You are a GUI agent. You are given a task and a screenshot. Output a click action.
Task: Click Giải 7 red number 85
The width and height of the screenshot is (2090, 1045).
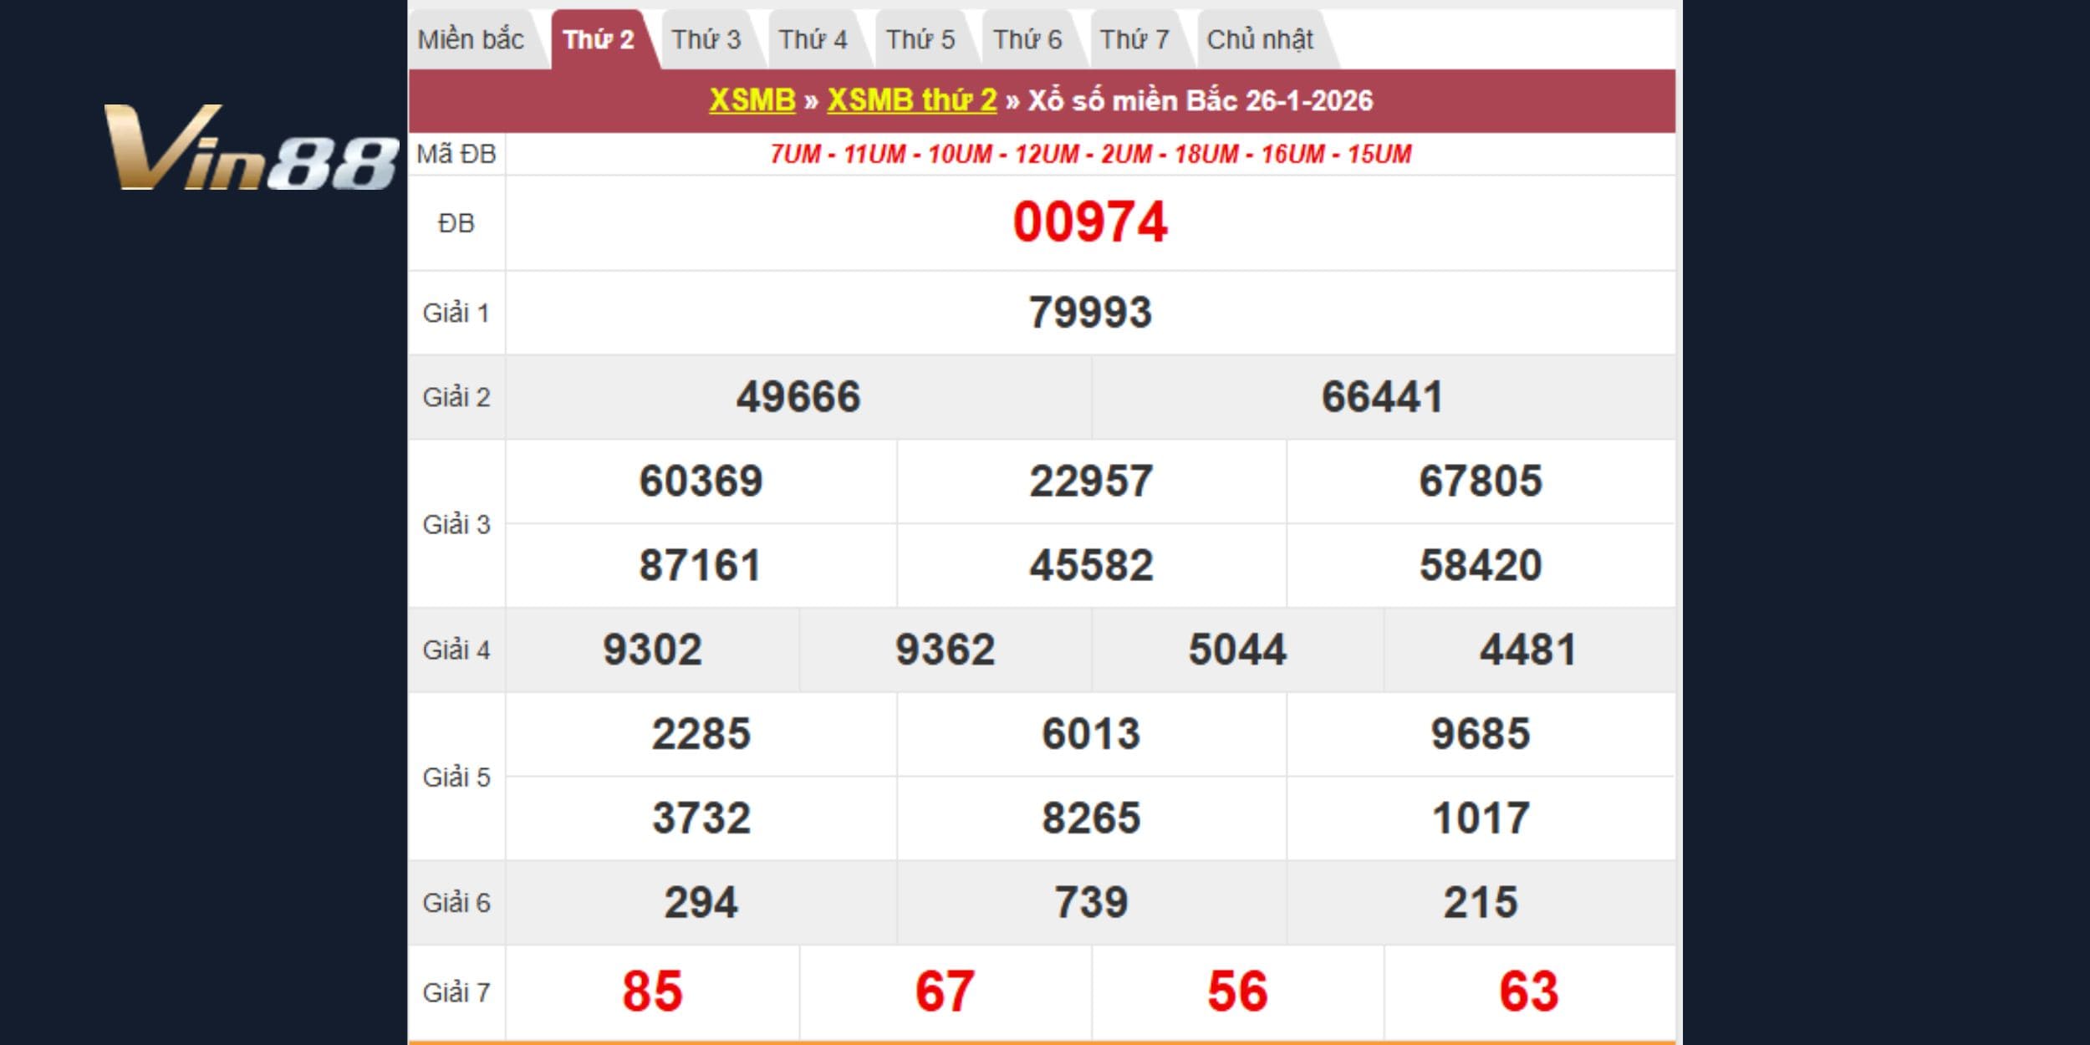[652, 991]
